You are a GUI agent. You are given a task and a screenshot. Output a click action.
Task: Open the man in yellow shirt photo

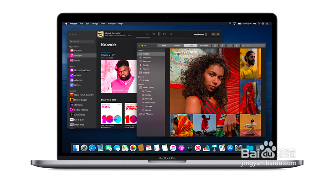(250, 63)
